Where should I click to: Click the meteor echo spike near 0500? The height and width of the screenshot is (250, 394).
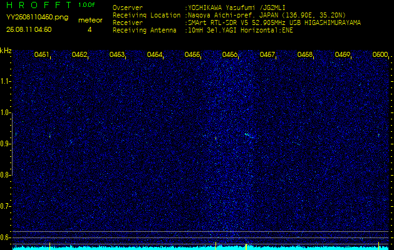click(x=379, y=136)
